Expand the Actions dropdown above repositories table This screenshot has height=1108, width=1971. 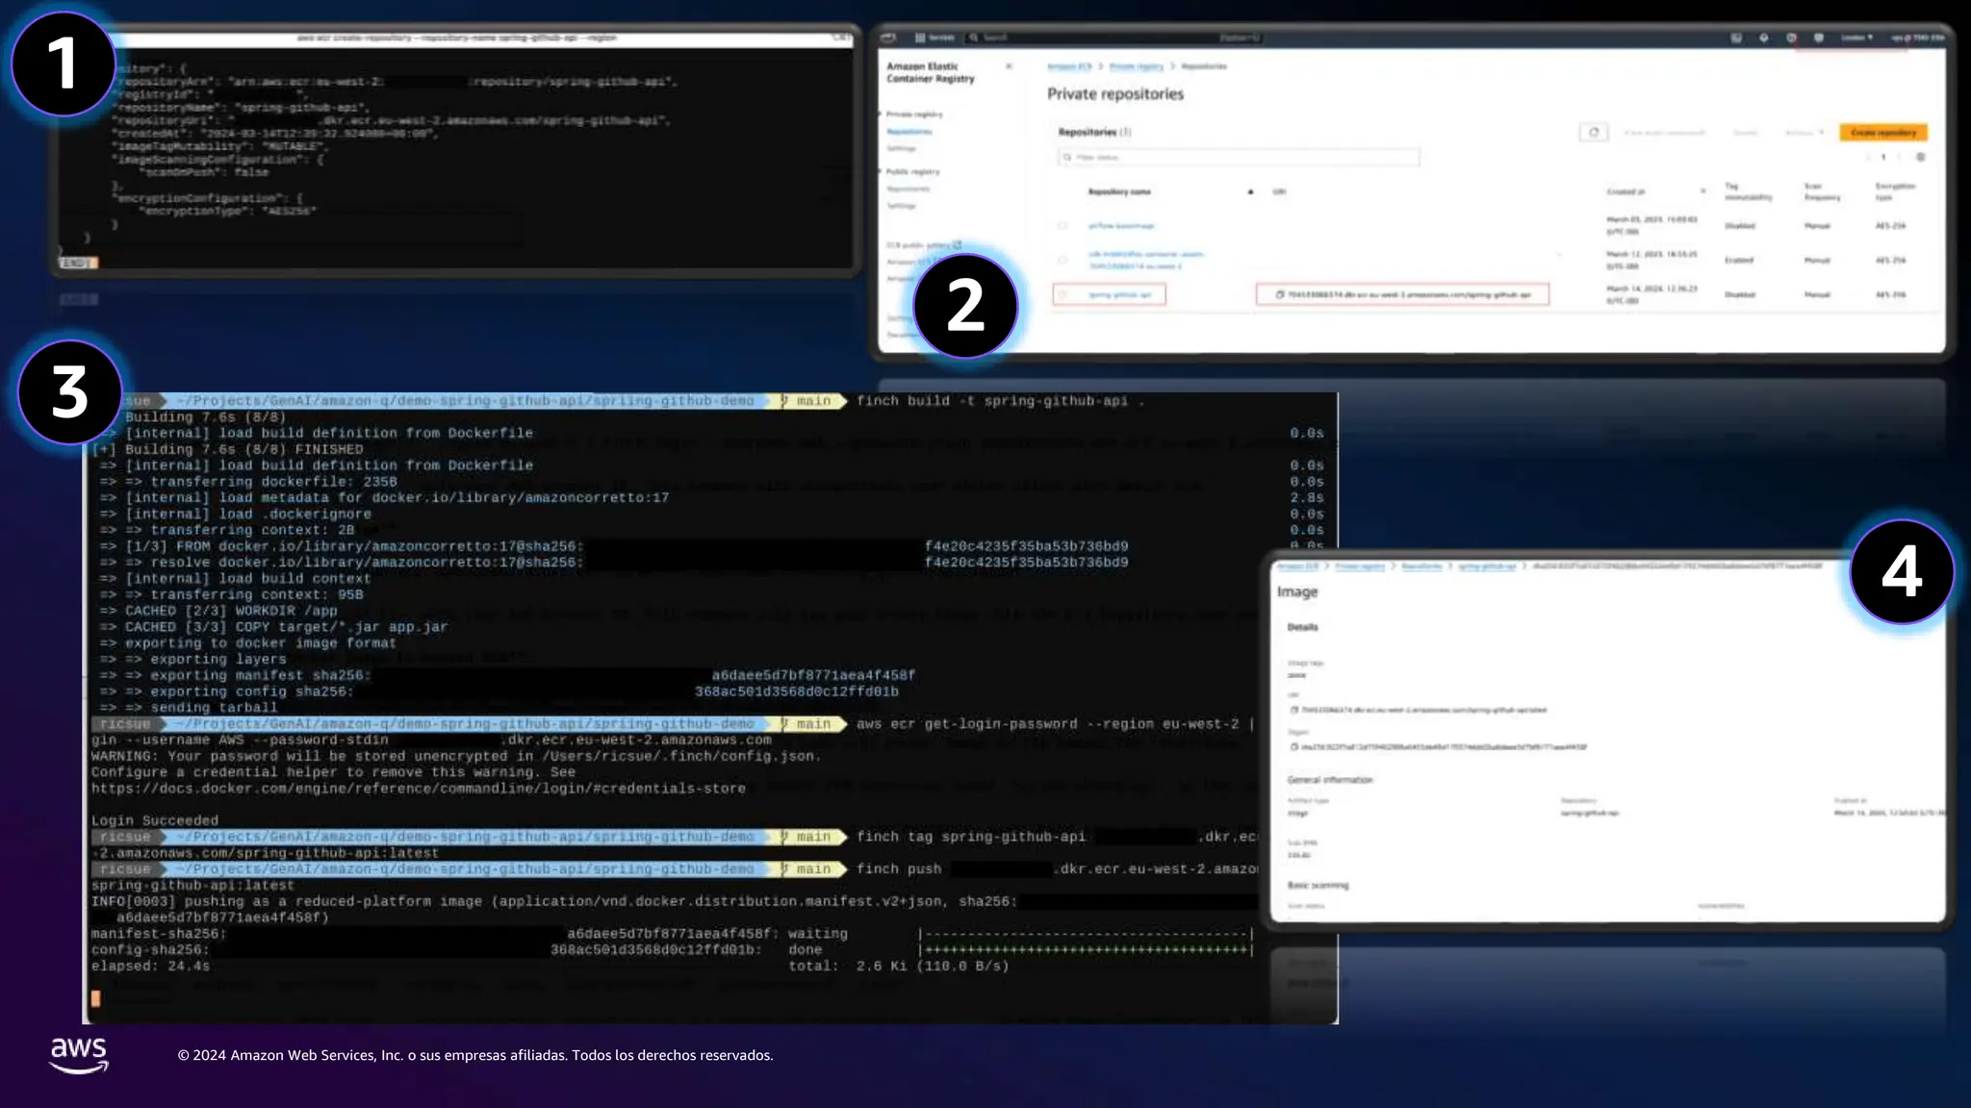[1804, 133]
